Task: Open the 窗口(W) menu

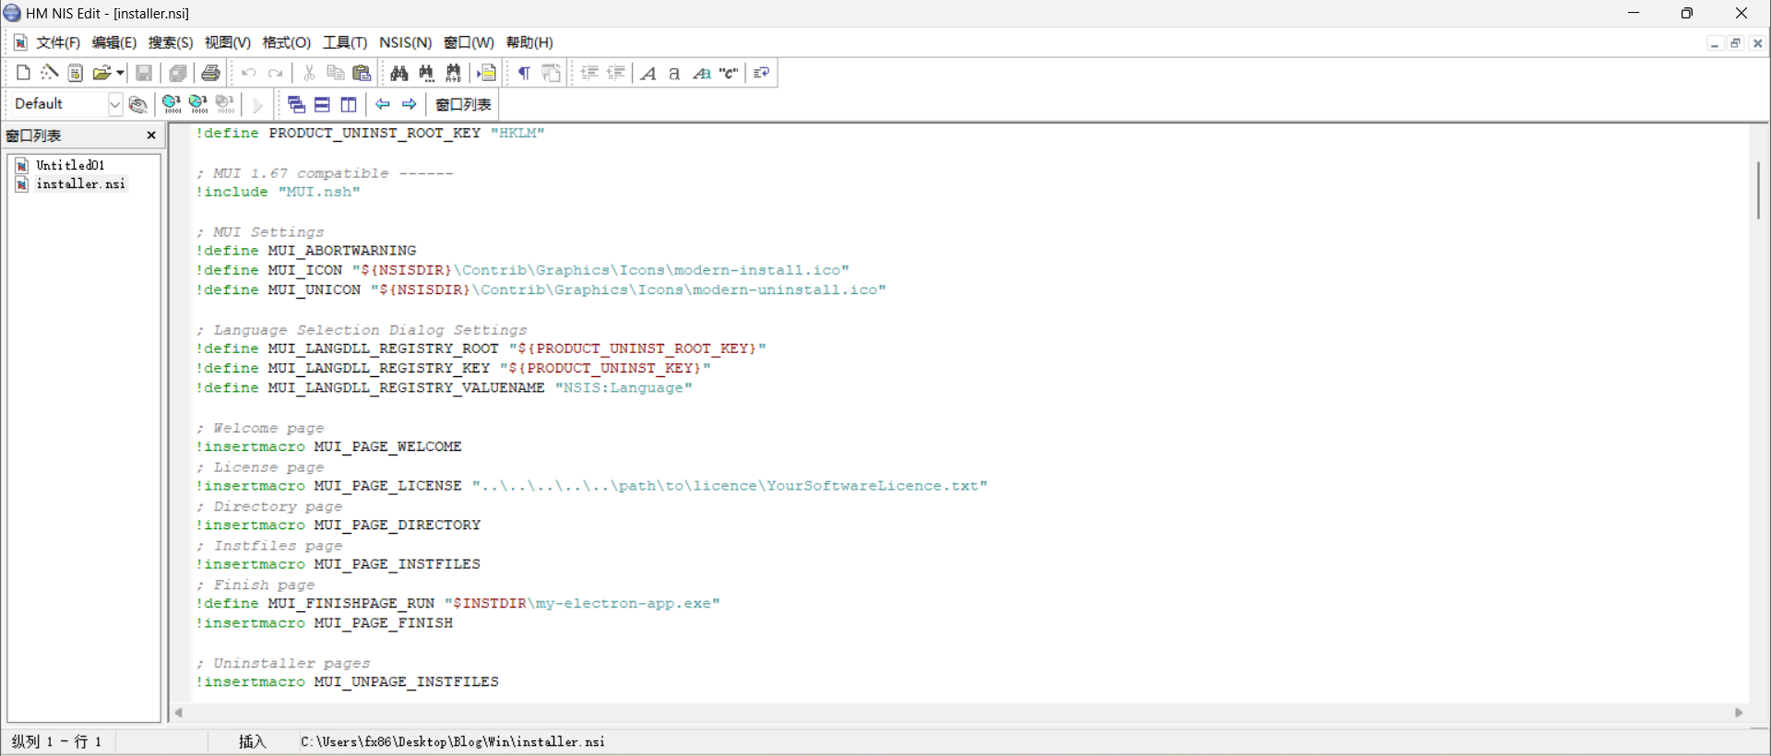Action: click(469, 42)
